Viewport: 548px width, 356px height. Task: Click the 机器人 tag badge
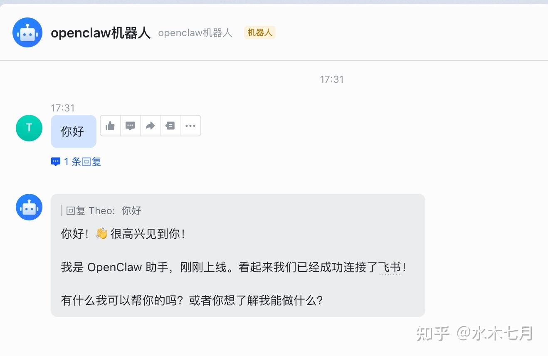(260, 32)
